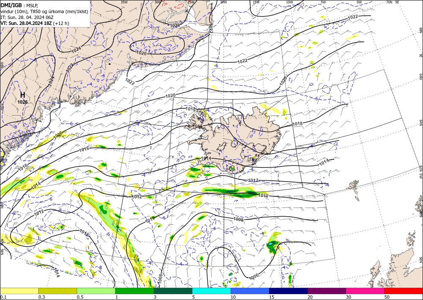Click the 0.5 legend scale value
Image resolution: width=423 pixels, height=300 pixels.
[x=80, y=297]
